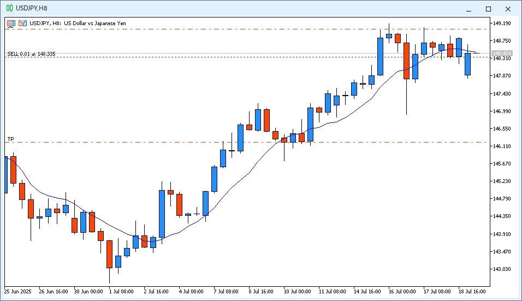Screen dimensions: 522x301
Task: Click the 'USDJPY,H8' window title text
Action: click(x=32, y=8)
